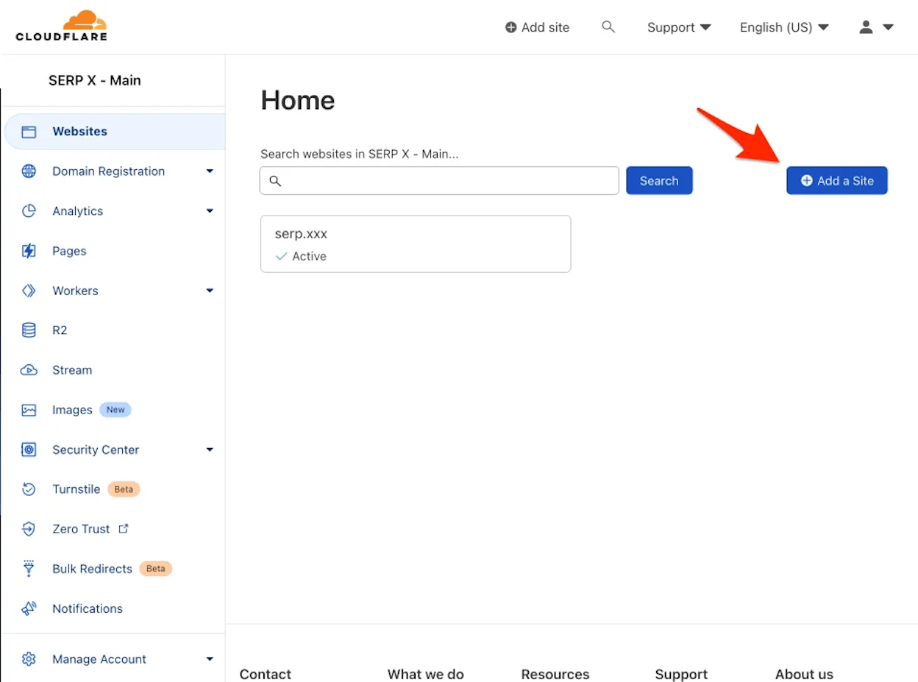Open Pages from the sidebar
Image resolution: width=918 pixels, height=682 pixels.
[69, 251]
